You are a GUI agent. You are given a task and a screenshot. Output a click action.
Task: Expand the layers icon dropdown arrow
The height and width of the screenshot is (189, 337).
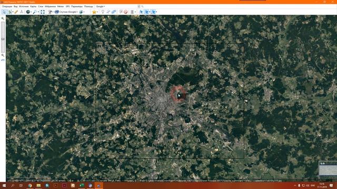click(84, 12)
